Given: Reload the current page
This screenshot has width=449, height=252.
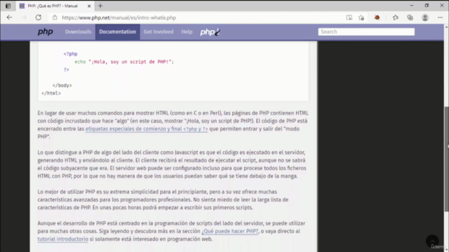Looking at the screenshot, I should point(39,17).
